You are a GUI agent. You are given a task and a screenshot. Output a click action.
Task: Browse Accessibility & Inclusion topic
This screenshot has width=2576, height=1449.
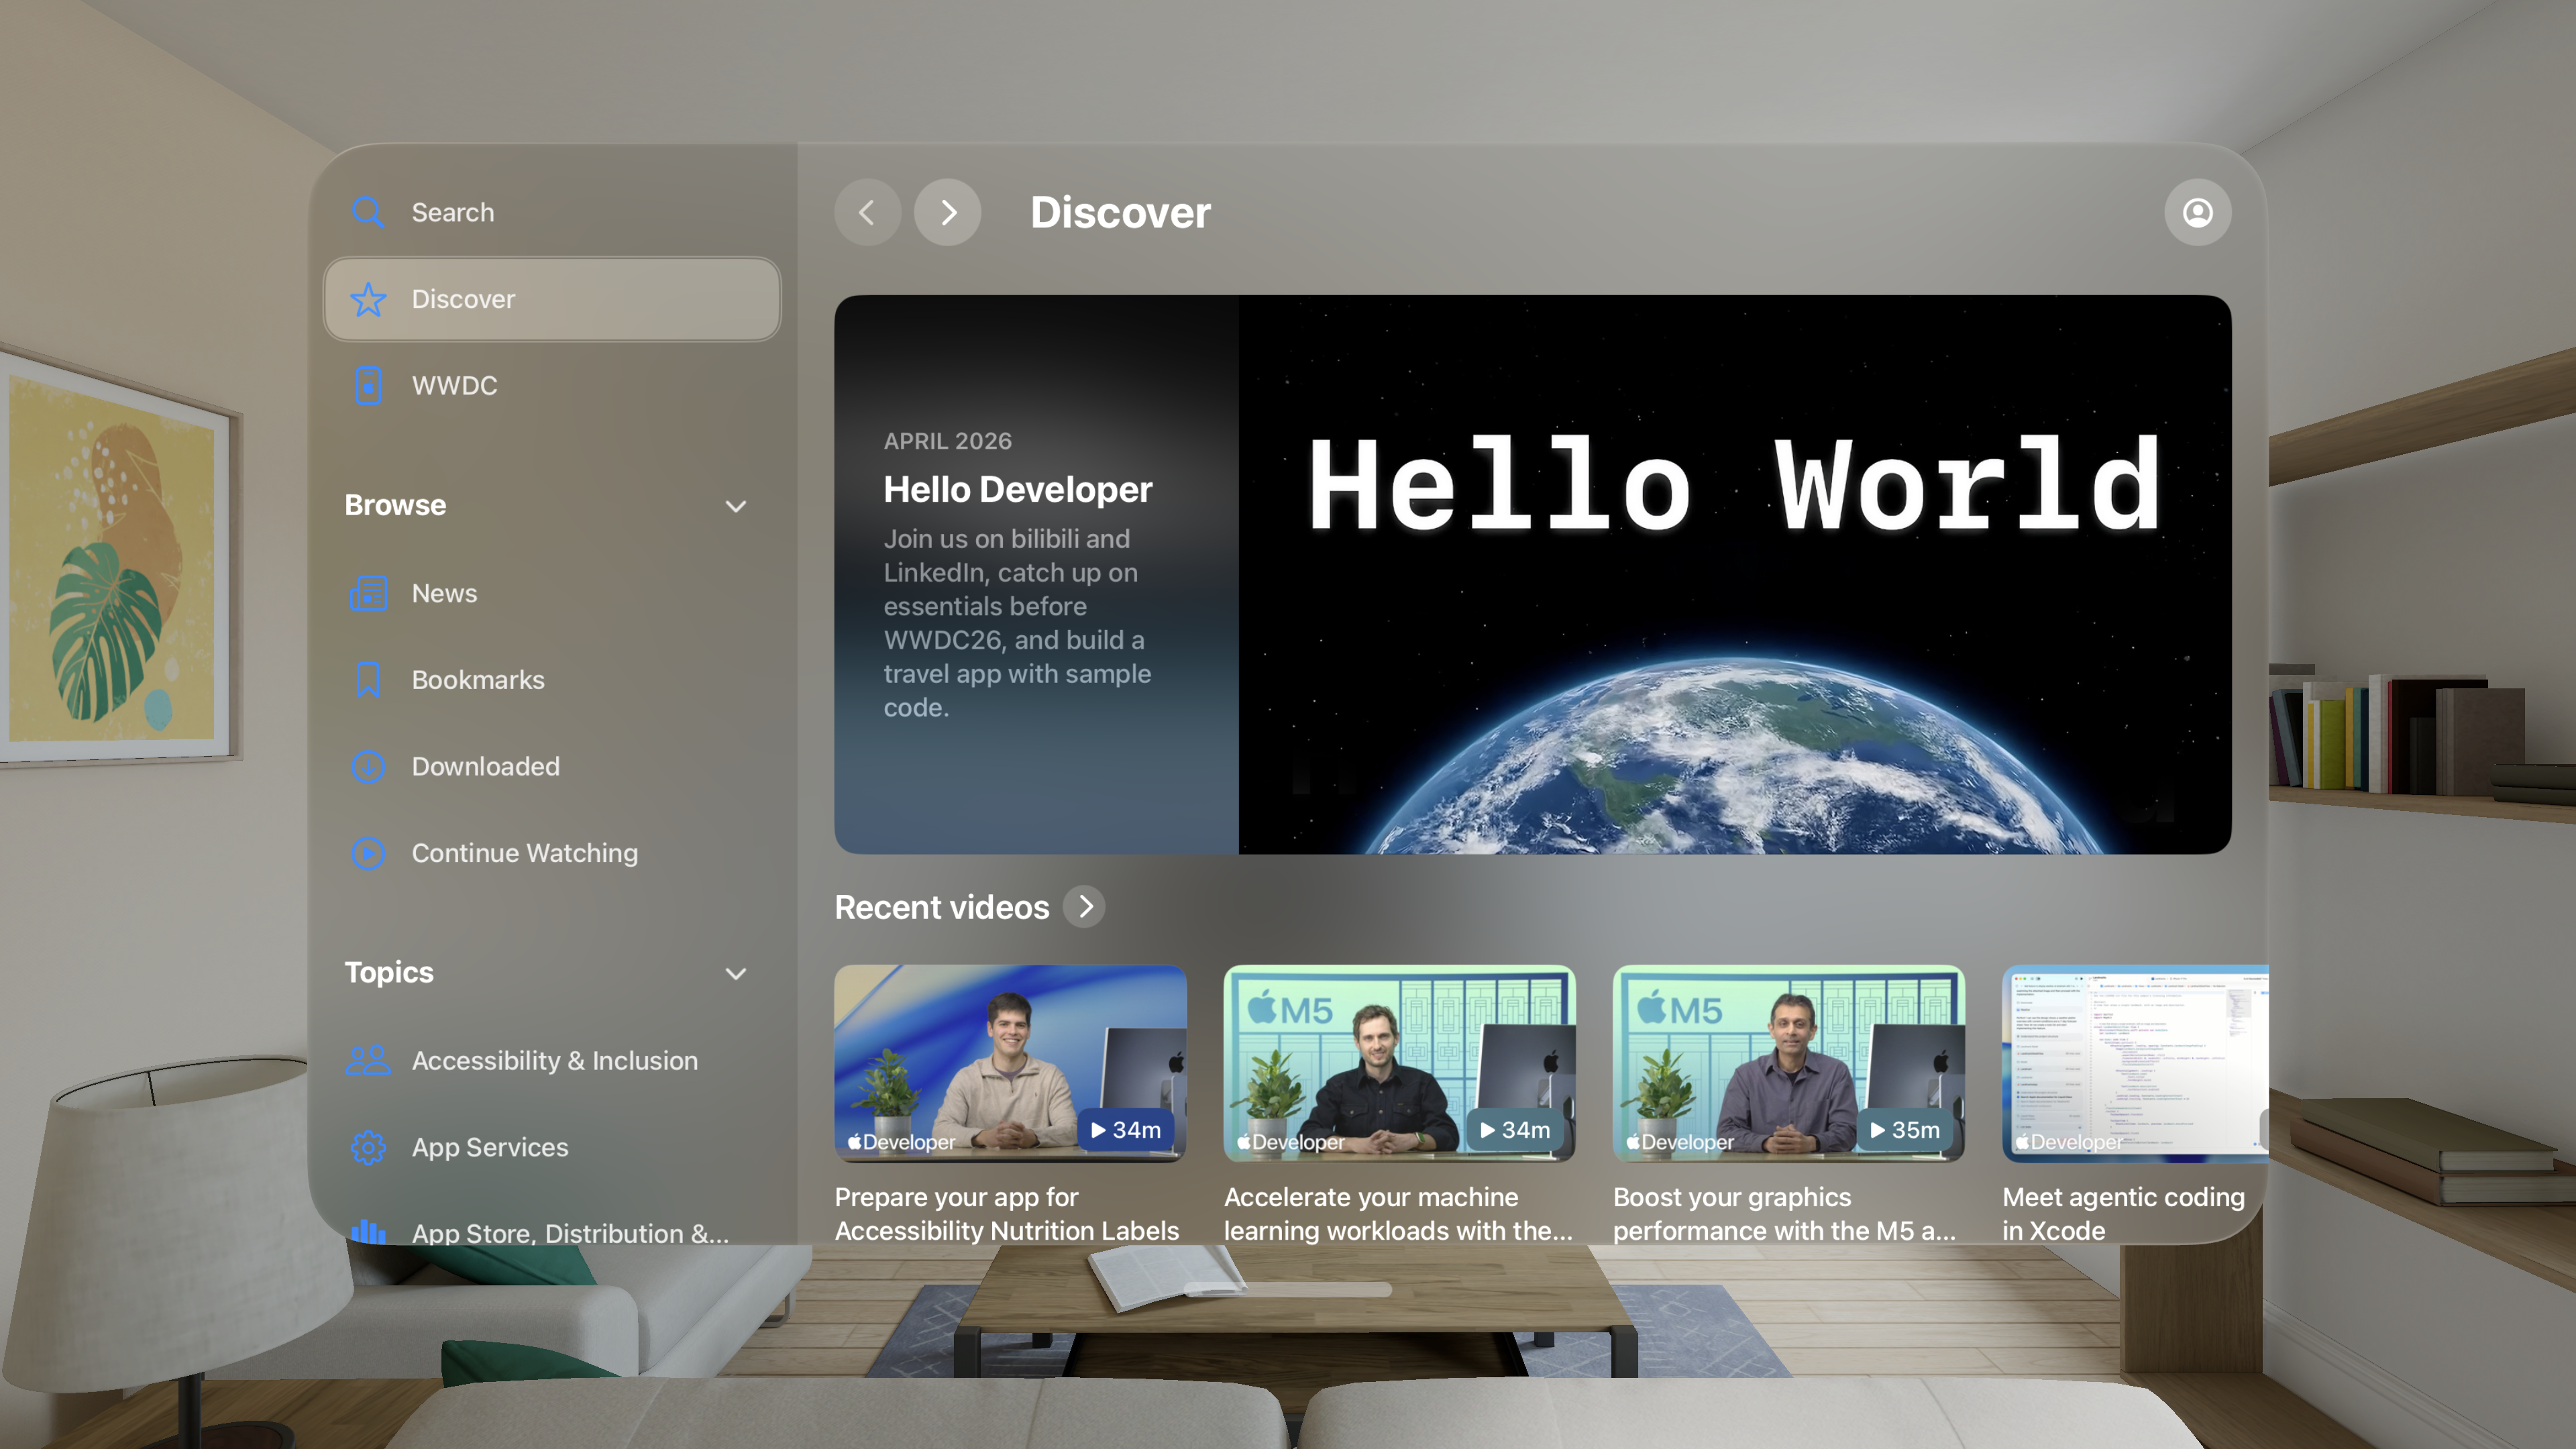552,1060
